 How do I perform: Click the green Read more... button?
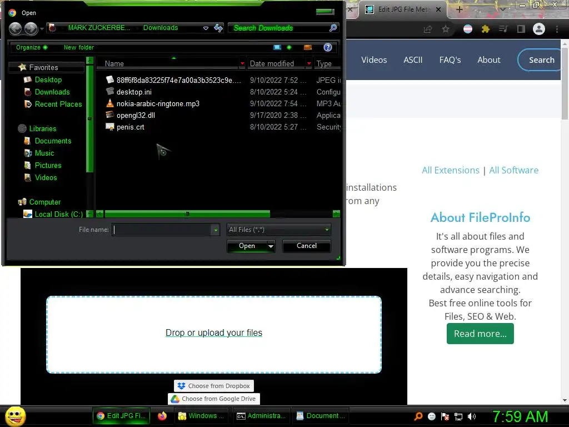point(480,334)
